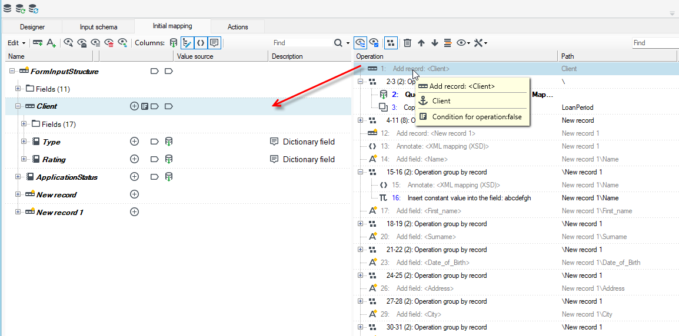The image size is (679, 336).
Task: Click the magnifier search icon in left panel
Action: (x=338, y=43)
